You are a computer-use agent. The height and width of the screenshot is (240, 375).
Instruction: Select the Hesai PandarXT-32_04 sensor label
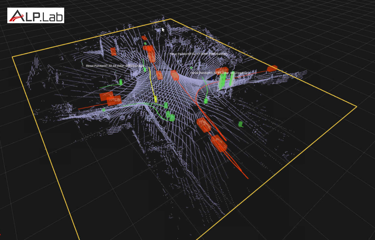pyautogui.click(x=115, y=66)
